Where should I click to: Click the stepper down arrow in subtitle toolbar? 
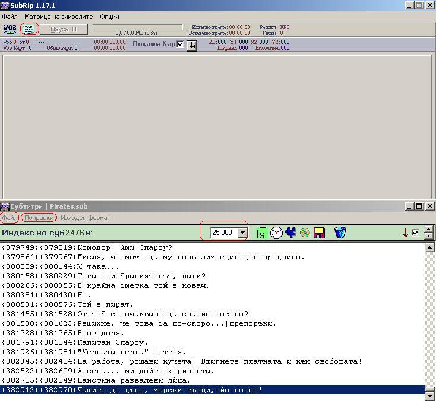tap(428, 235)
